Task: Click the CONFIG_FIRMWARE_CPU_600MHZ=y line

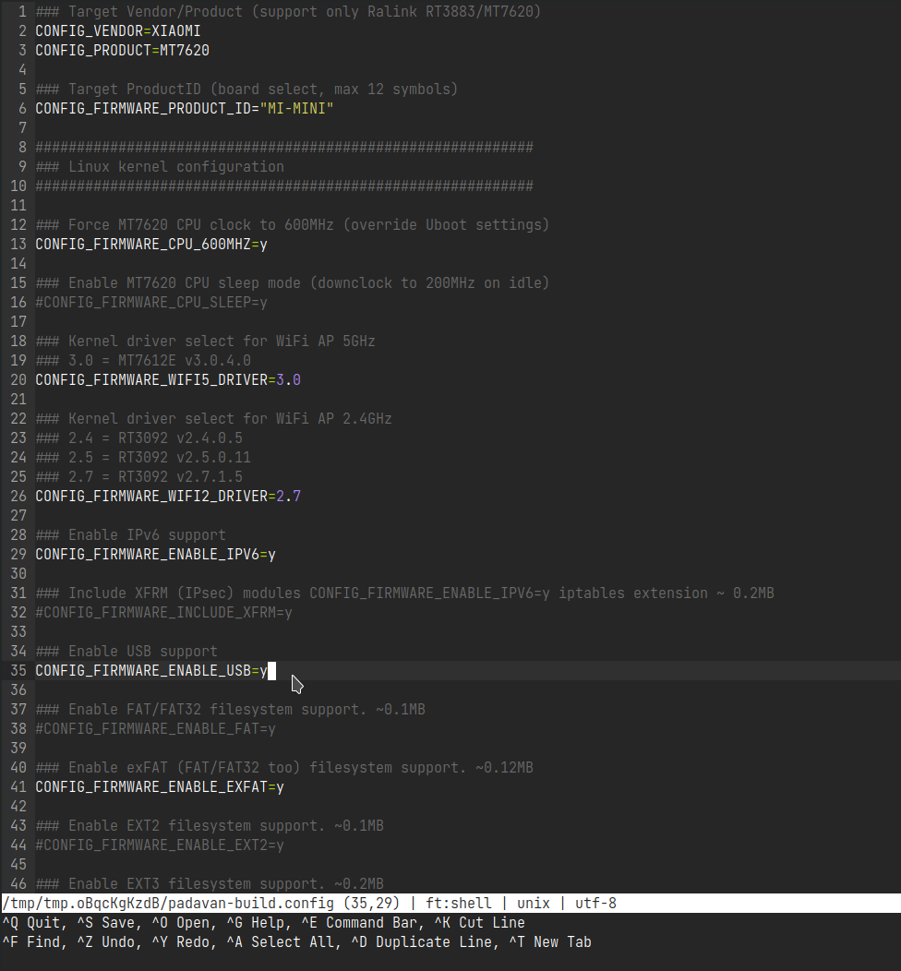Action: pos(151,244)
